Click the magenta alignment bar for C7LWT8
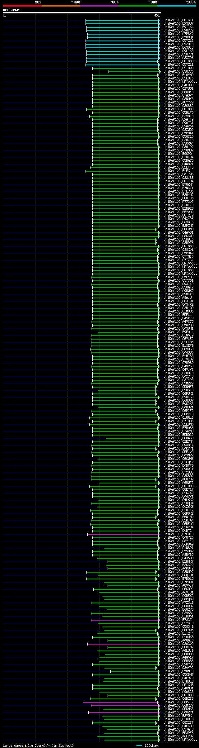This screenshot has height=748, width=199. pos(123,534)
